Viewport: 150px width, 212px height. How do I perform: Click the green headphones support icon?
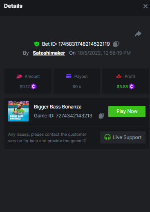[107, 137]
